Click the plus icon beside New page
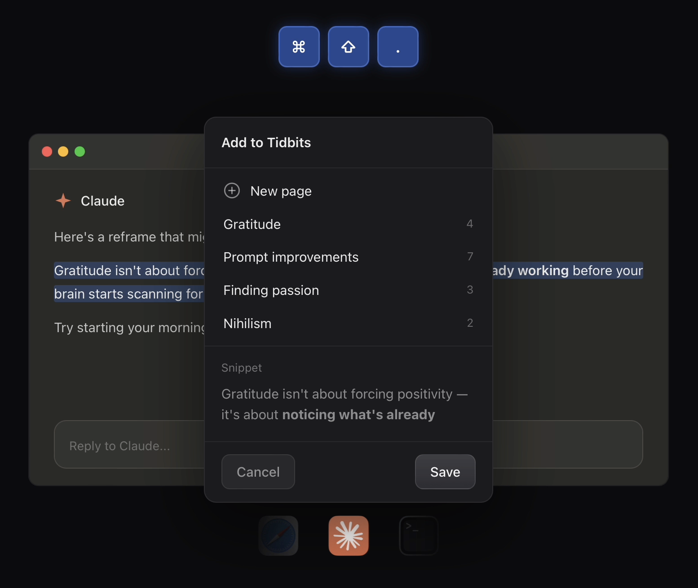The height and width of the screenshot is (588, 698). (x=232, y=191)
